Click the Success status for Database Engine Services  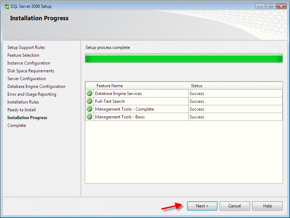click(x=197, y=94)
